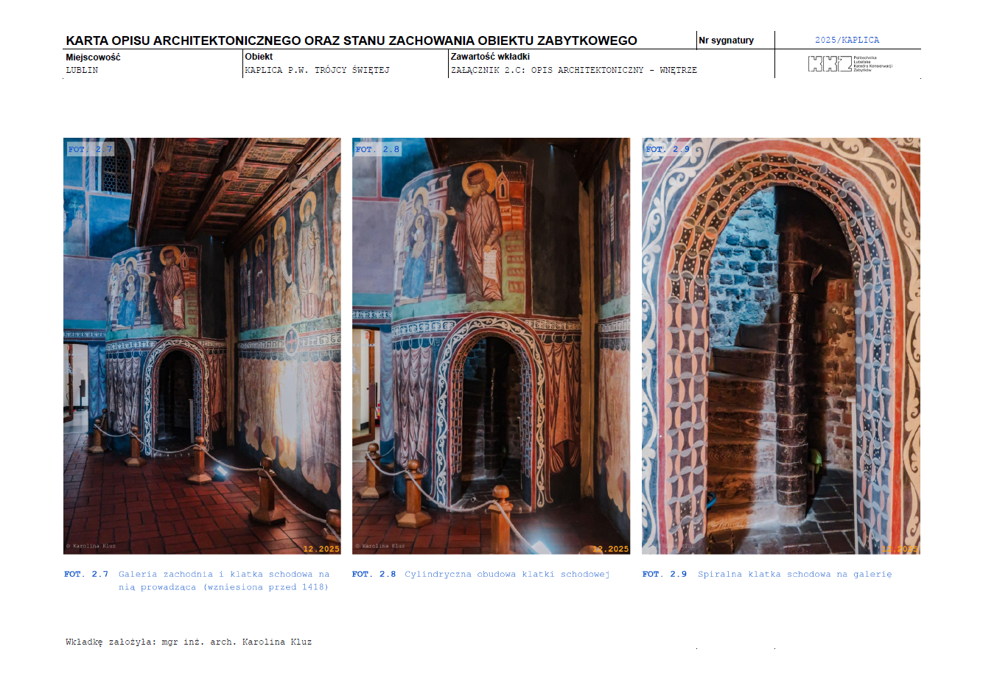Open the photo FOT. 2.7 of the west gallery
The height and width of the screenshot is (694, 983).
click(x=202, y=346)
